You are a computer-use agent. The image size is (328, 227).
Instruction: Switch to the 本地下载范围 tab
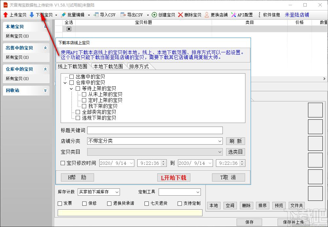[x=108, y=66]
